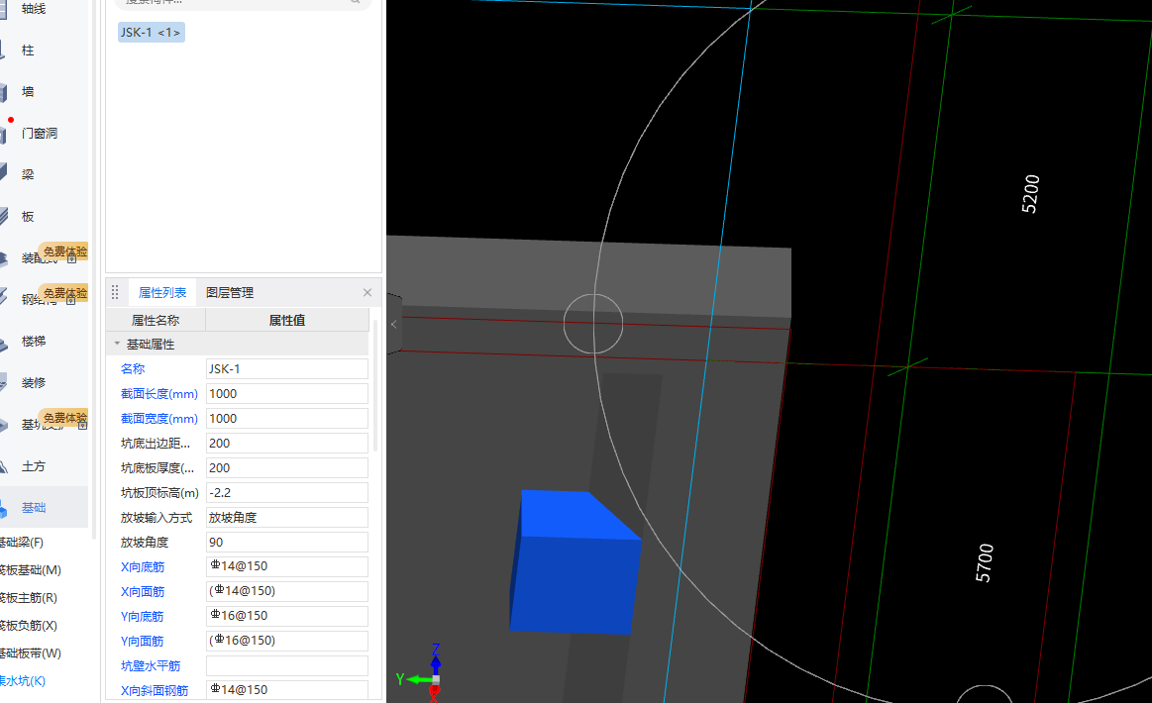Switch to the 属性列表 tab
Screen dimensions: 1152x703
[x=162, y=292]
